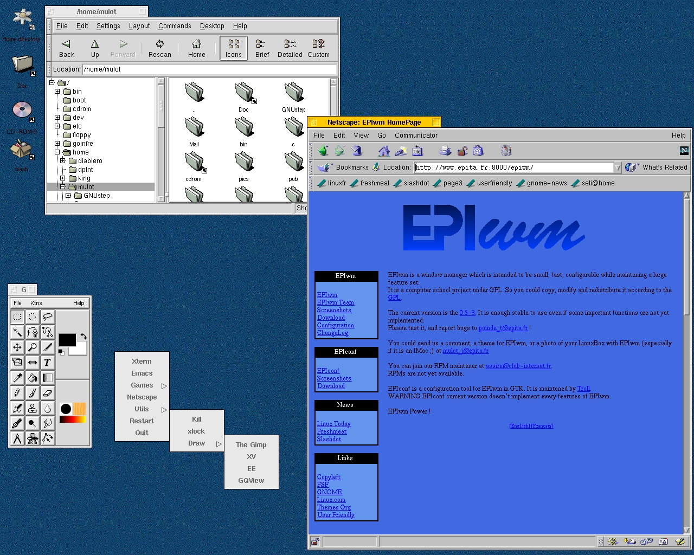Image resolution: width=694 pixels, height=555 pixels.
Task: Toggle the Brief view mode button
Action: pos(262,48)
